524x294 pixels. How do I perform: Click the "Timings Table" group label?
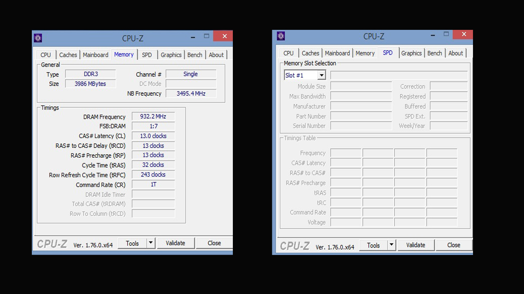pos(300,138)
